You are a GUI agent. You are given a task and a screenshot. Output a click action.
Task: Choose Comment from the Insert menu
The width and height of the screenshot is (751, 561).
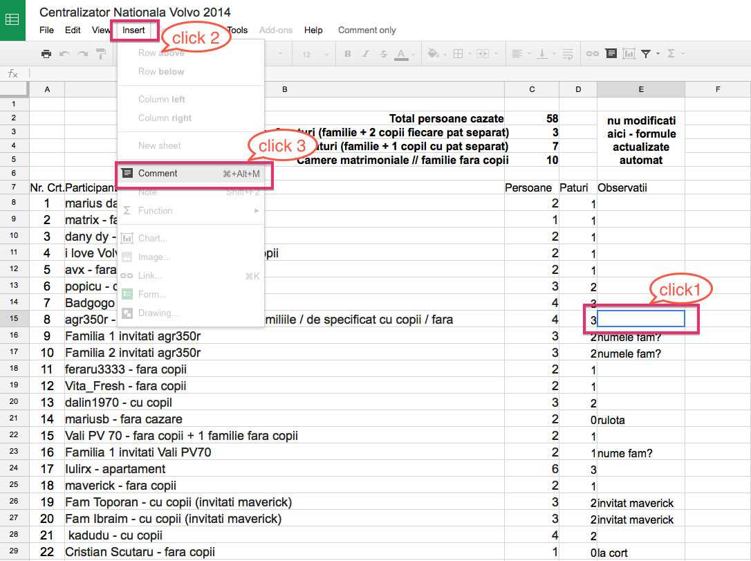pyautogui.click(x=191, y=174)
